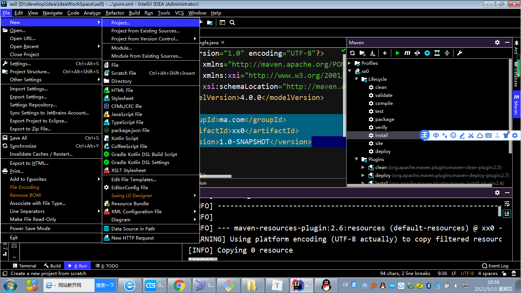Open the XML Configuration File submenu

tap(151, 211)
